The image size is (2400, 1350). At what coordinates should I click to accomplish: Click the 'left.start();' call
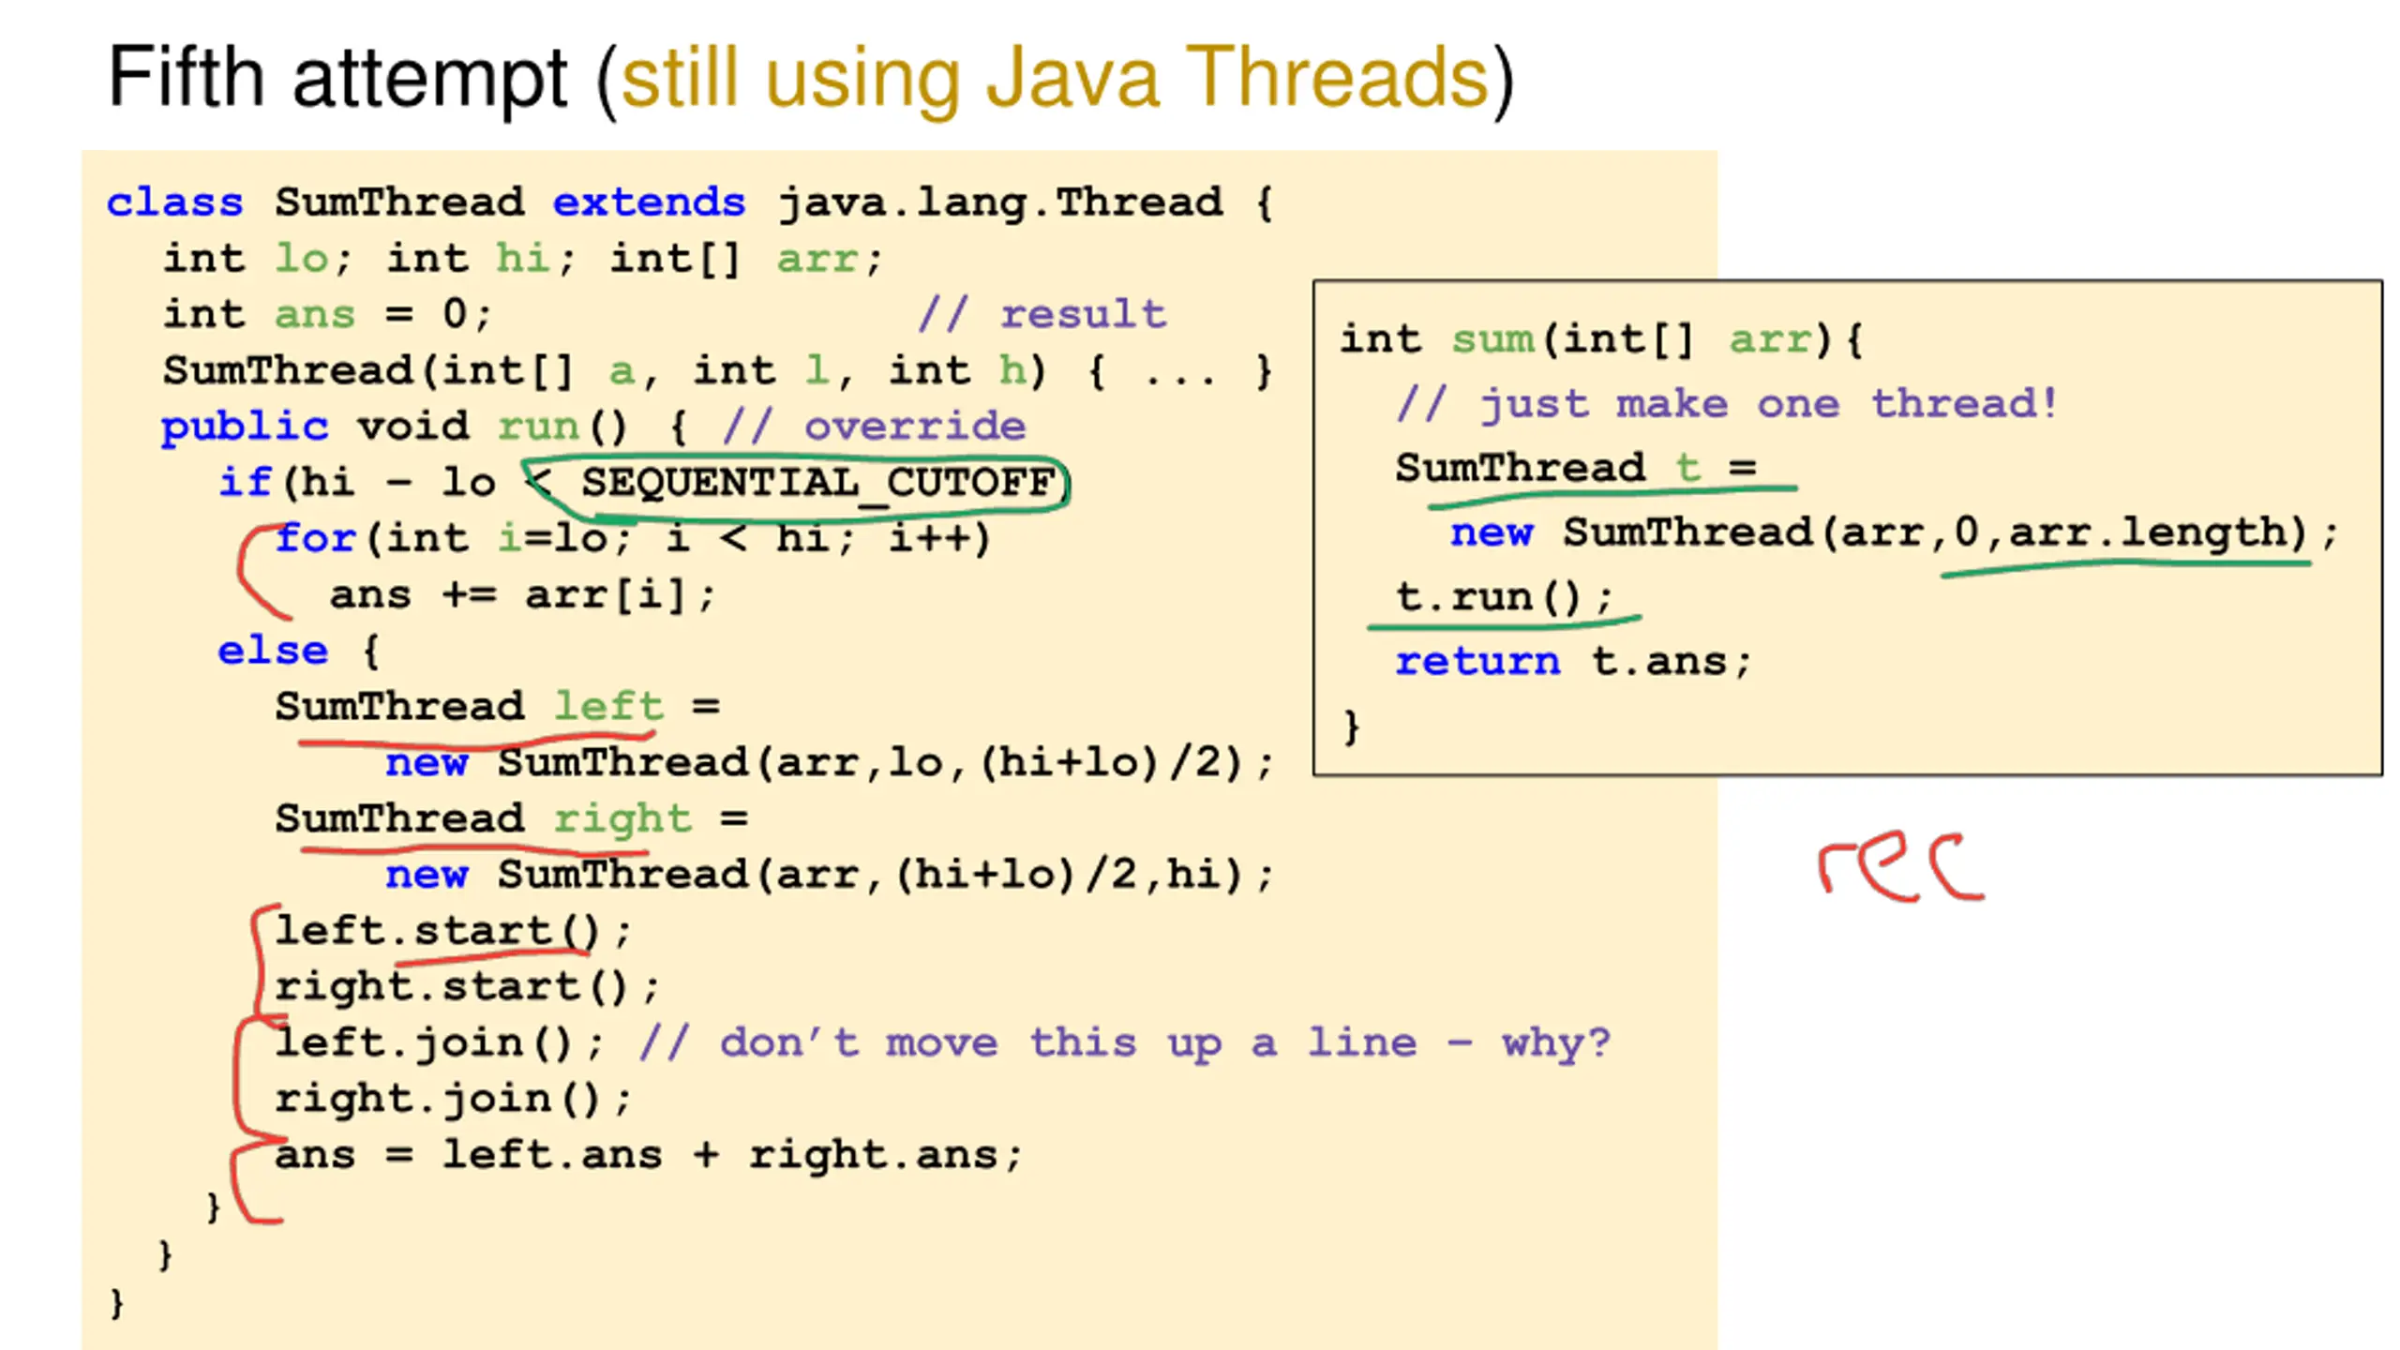[x=453, y=931]
